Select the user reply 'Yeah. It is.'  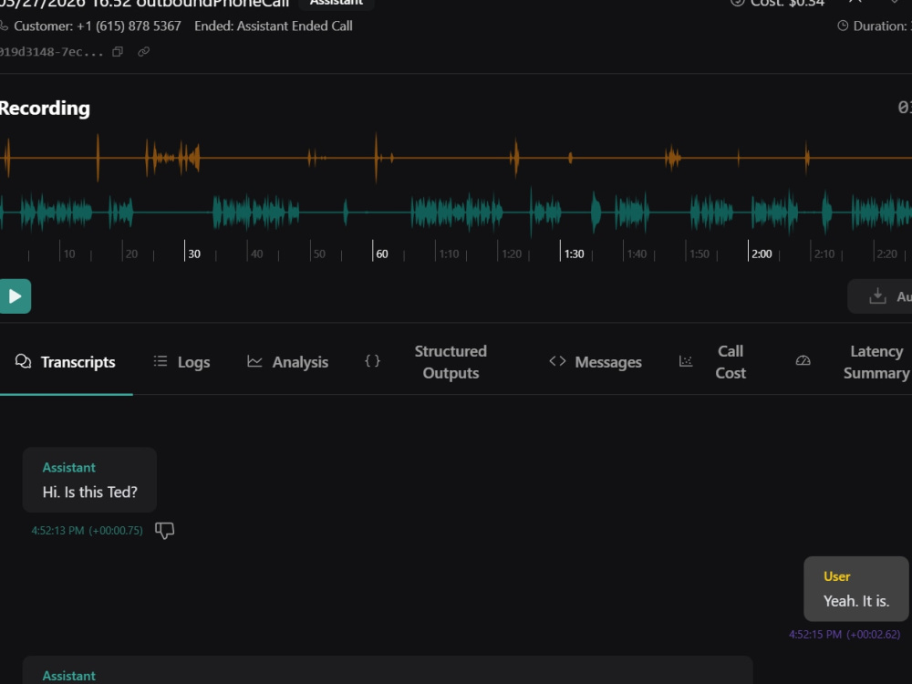(x=856, y=588)
